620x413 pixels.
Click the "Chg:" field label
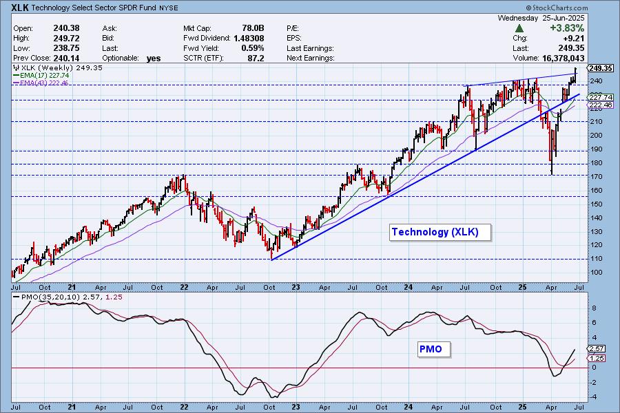click(x=520, y=39)
